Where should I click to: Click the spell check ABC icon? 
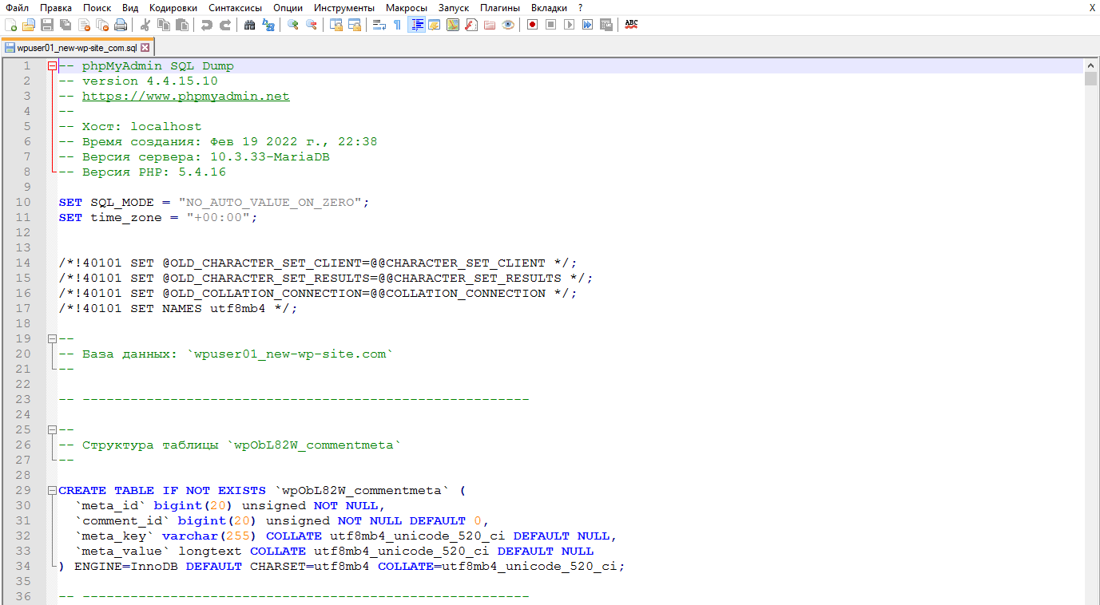click(x=631, y=25)
